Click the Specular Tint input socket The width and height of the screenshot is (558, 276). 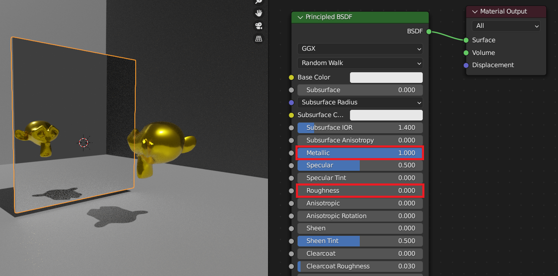291,178
